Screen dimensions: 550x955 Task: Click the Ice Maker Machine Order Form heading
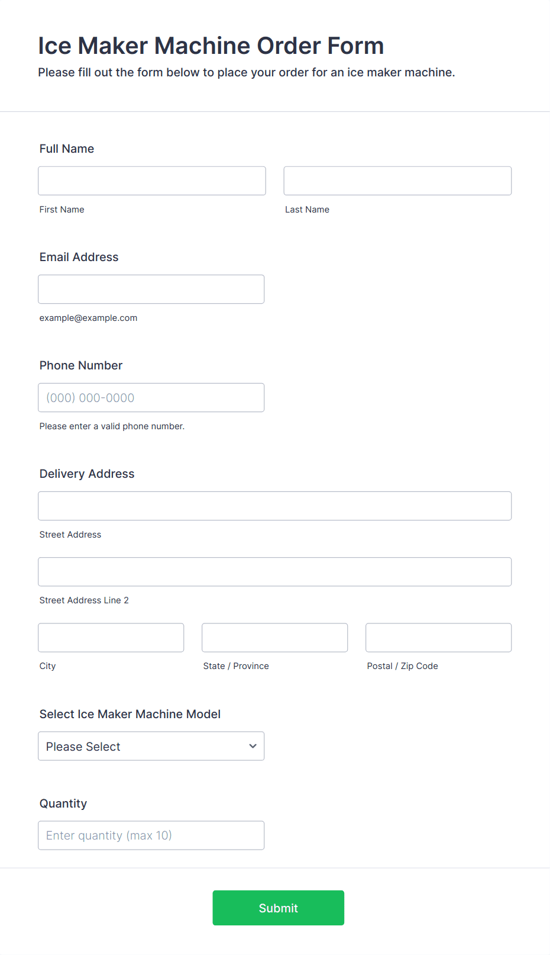click(211, 46)
